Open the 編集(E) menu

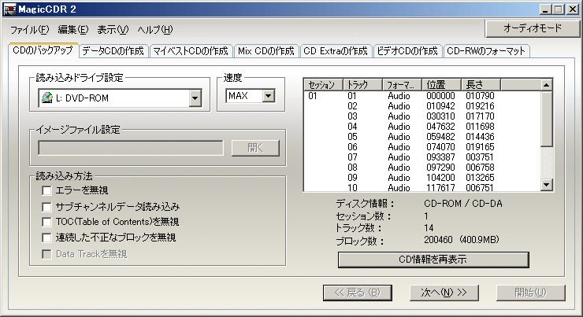tap(73, 30)
